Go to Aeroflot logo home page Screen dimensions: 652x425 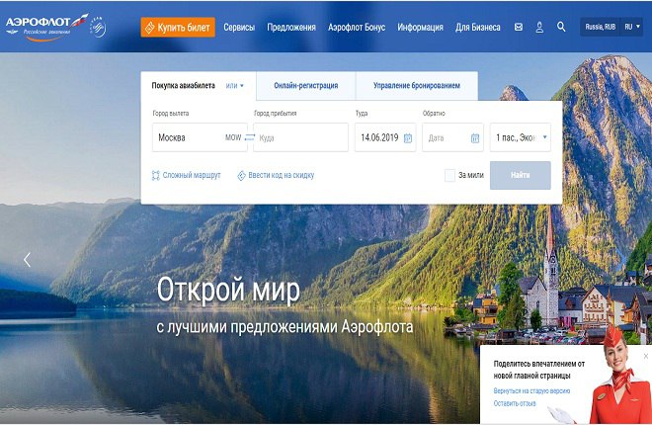[x=46, y=27]
